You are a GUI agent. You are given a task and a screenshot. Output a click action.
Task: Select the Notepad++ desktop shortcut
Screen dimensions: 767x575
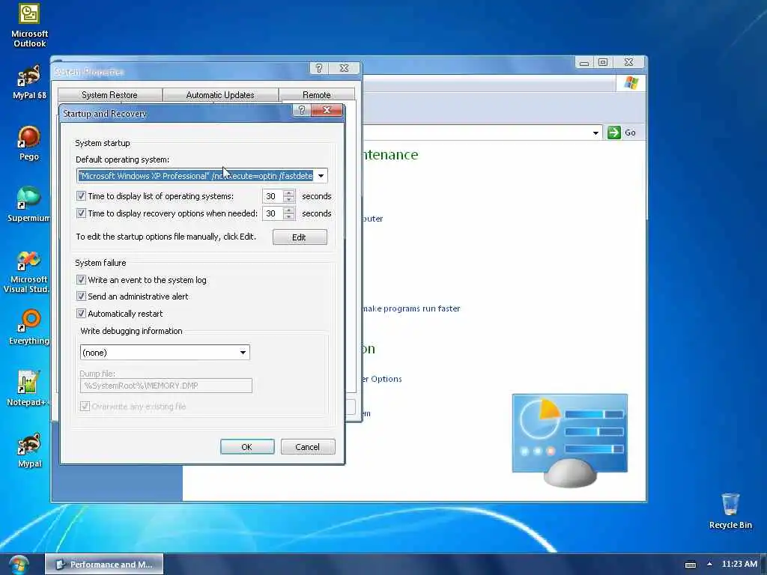(28, 389)
